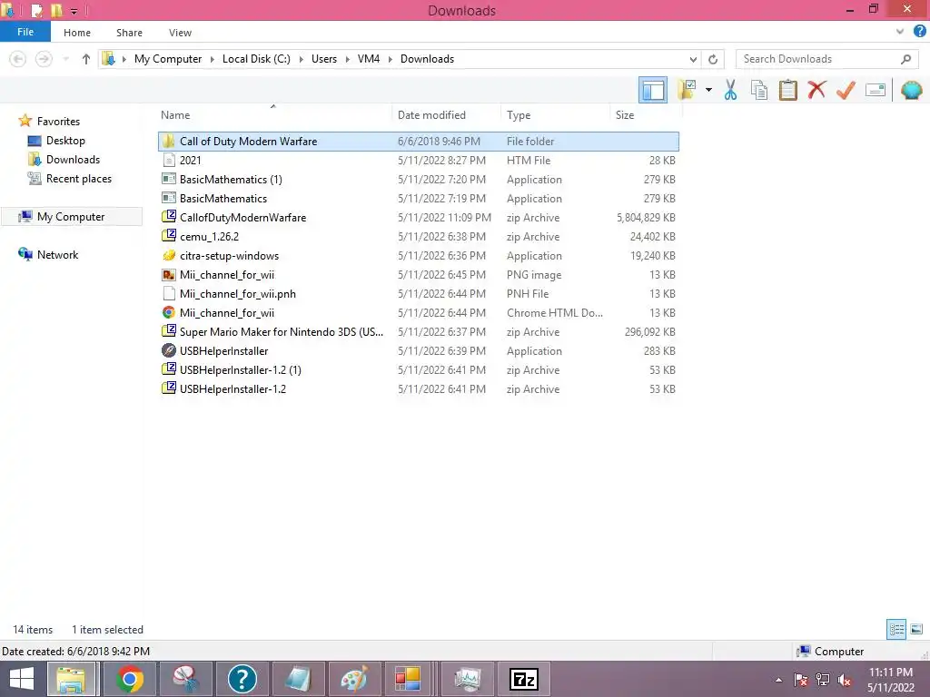The width and height of the screenshot is (930, 697).
Task: Select USBHelperInstaller-1.2 (1) zip archive
Action: [418, 370]
